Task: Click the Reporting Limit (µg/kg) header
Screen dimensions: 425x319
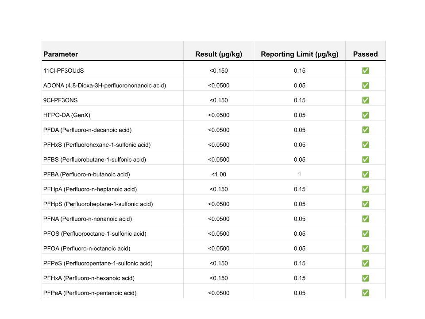Action: point(300,54)
